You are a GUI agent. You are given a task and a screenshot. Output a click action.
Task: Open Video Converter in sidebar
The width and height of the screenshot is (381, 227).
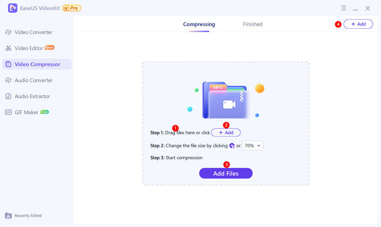[x=37, y=32]
